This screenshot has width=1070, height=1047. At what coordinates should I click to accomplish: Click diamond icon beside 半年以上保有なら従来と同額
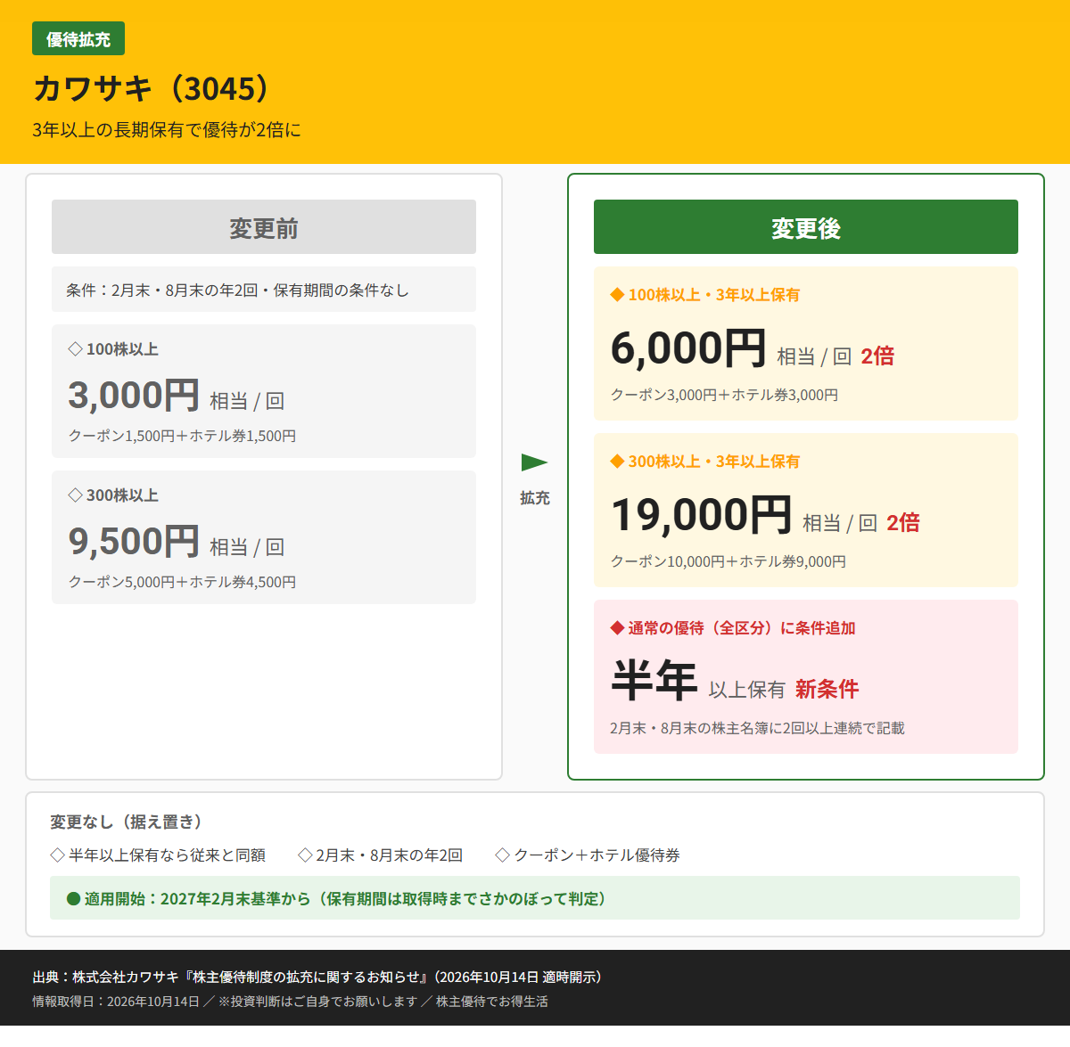pos(58,855)
